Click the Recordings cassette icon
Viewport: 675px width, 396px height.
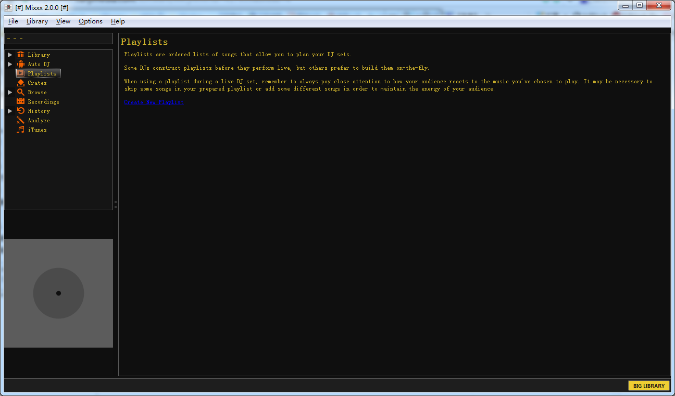pos(20,101)
